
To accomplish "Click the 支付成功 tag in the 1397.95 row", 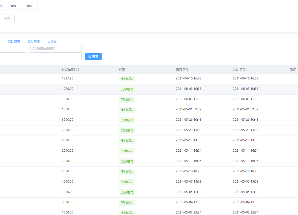I will click(127, 79).
